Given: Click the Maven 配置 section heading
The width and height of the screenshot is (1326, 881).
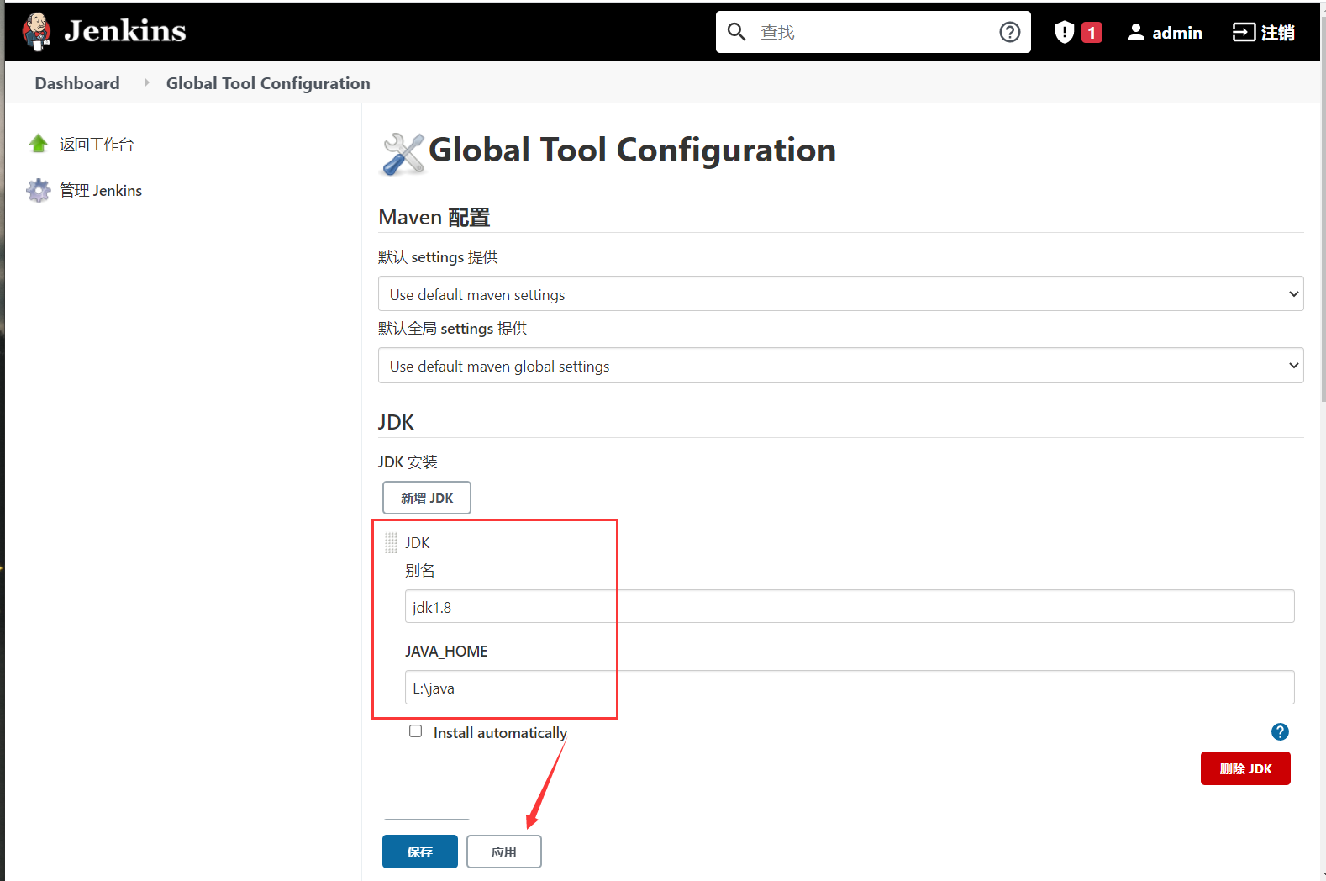Looking at the screenshot, I should tap(434, 217).
